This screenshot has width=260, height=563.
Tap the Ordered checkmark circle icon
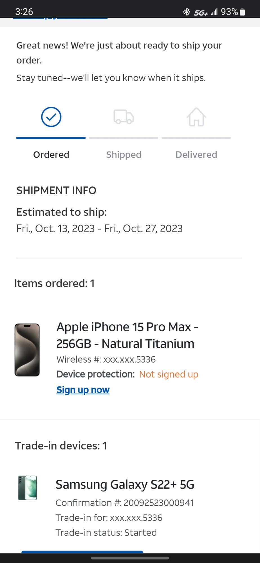pos(51,117)
